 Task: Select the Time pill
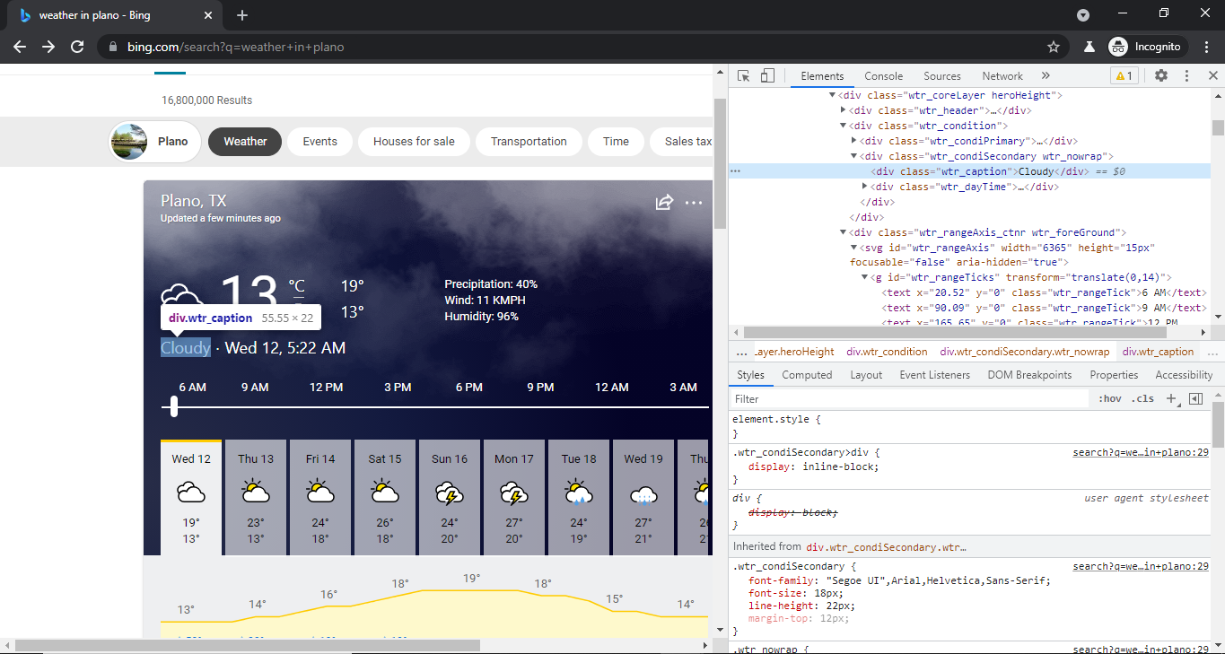point(616,142)
